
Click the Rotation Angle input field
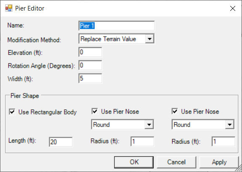point(90,65)
